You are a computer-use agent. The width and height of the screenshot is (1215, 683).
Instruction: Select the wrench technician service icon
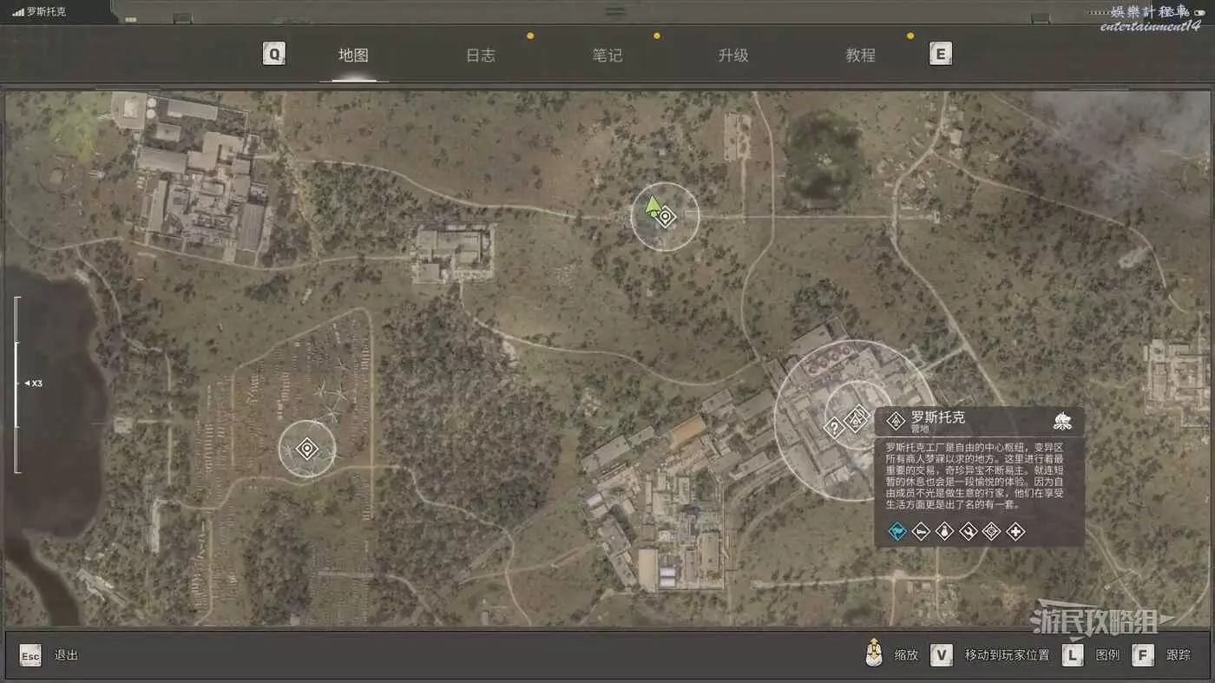(x=969, y=531)
